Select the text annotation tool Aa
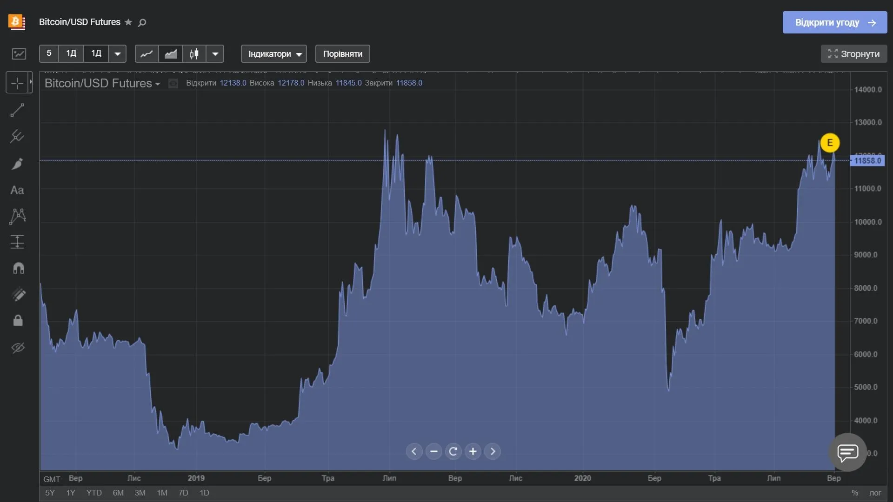893x502 pixels. tap(17, 190)
